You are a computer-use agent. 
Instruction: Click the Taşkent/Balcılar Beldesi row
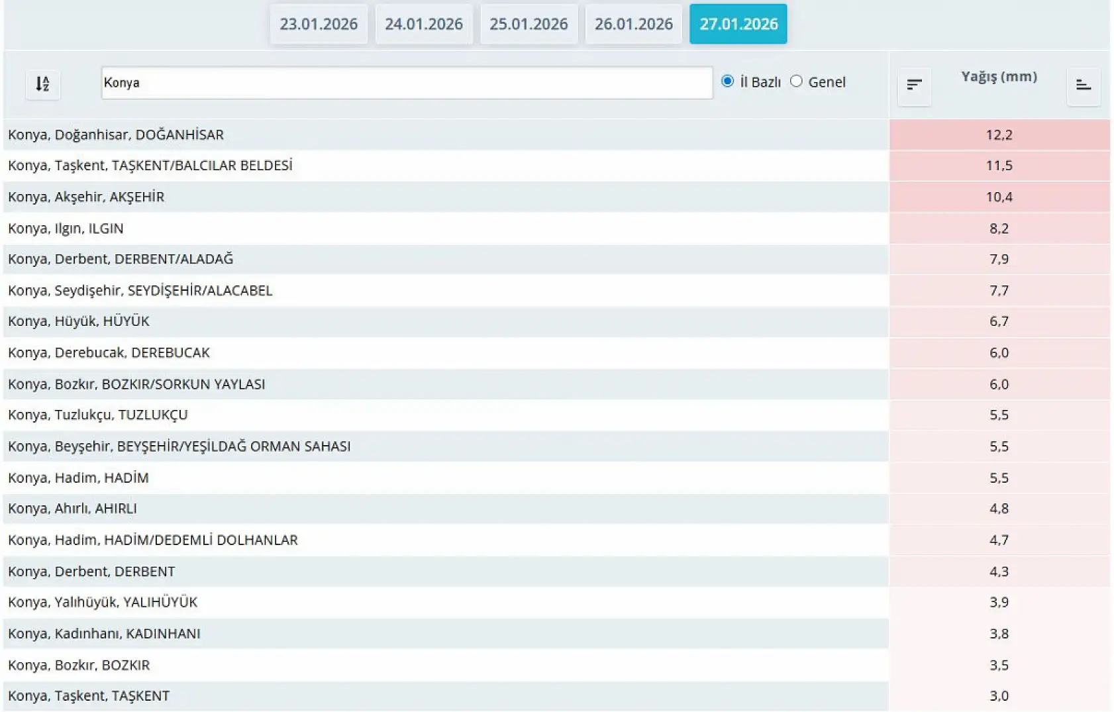point(150,166)
